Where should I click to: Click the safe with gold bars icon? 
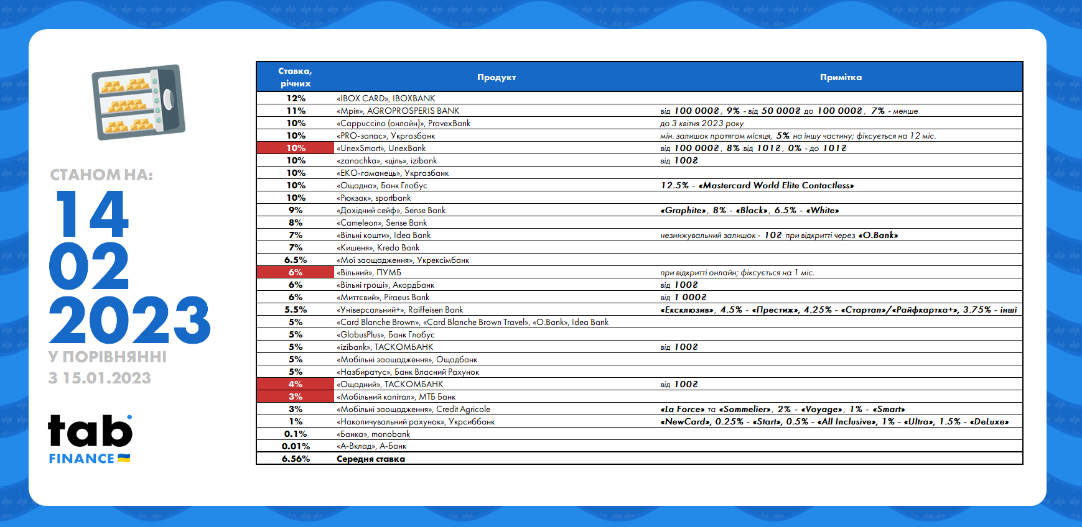click(x=138, y=102)
